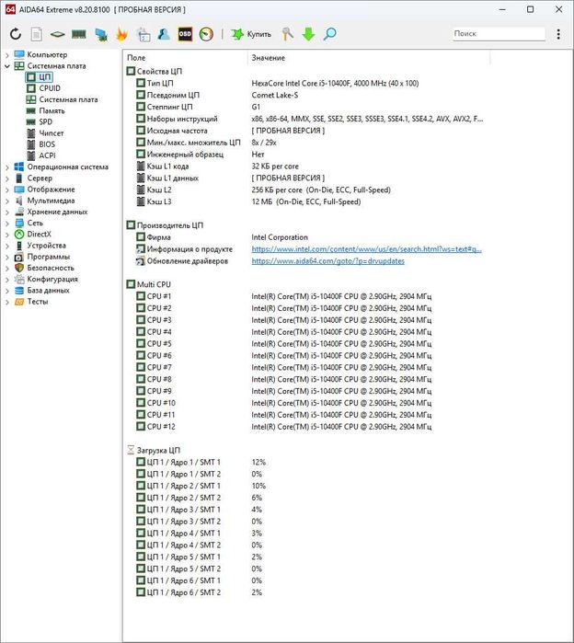Select Чипсет in the tree
The height and width of the screenshot is (643, 574).
[x=45, y=133]
